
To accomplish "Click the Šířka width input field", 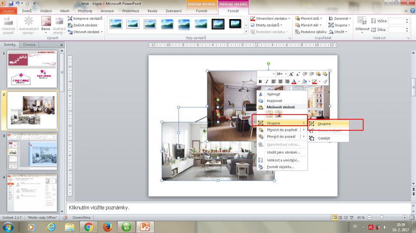I will [397, 29].
